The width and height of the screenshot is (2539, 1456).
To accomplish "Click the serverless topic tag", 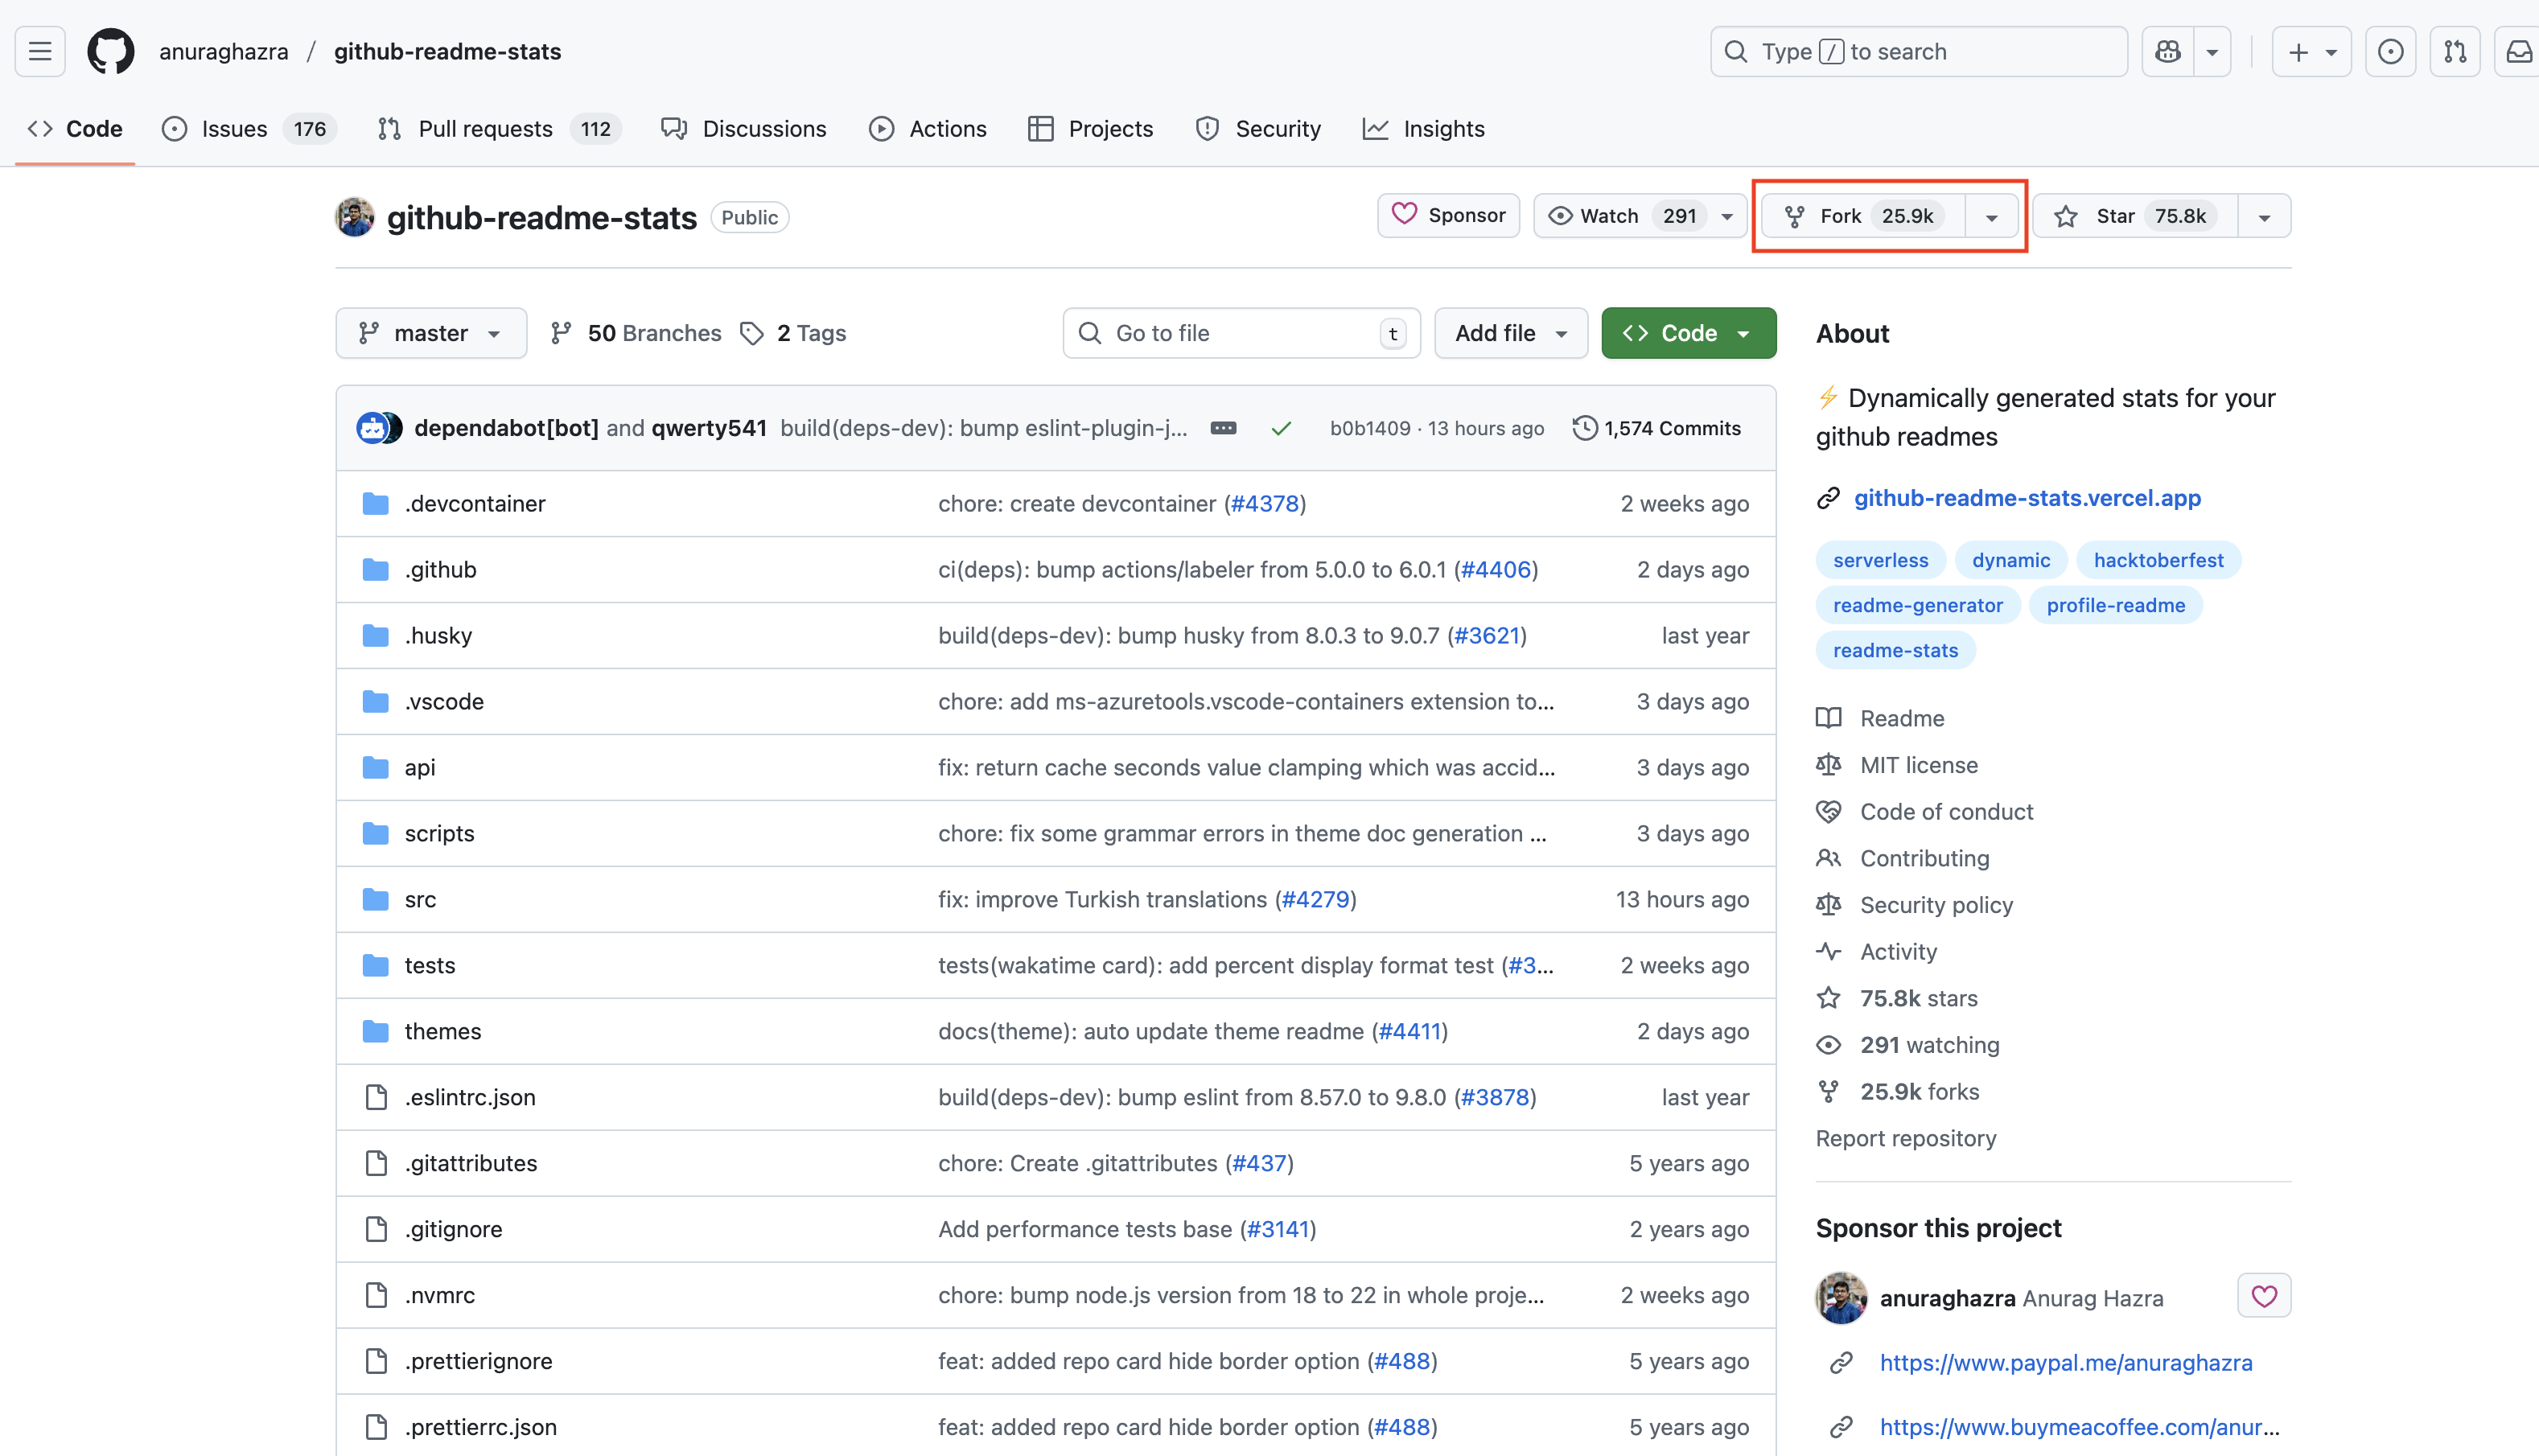I will click(x=1880, y=560).
